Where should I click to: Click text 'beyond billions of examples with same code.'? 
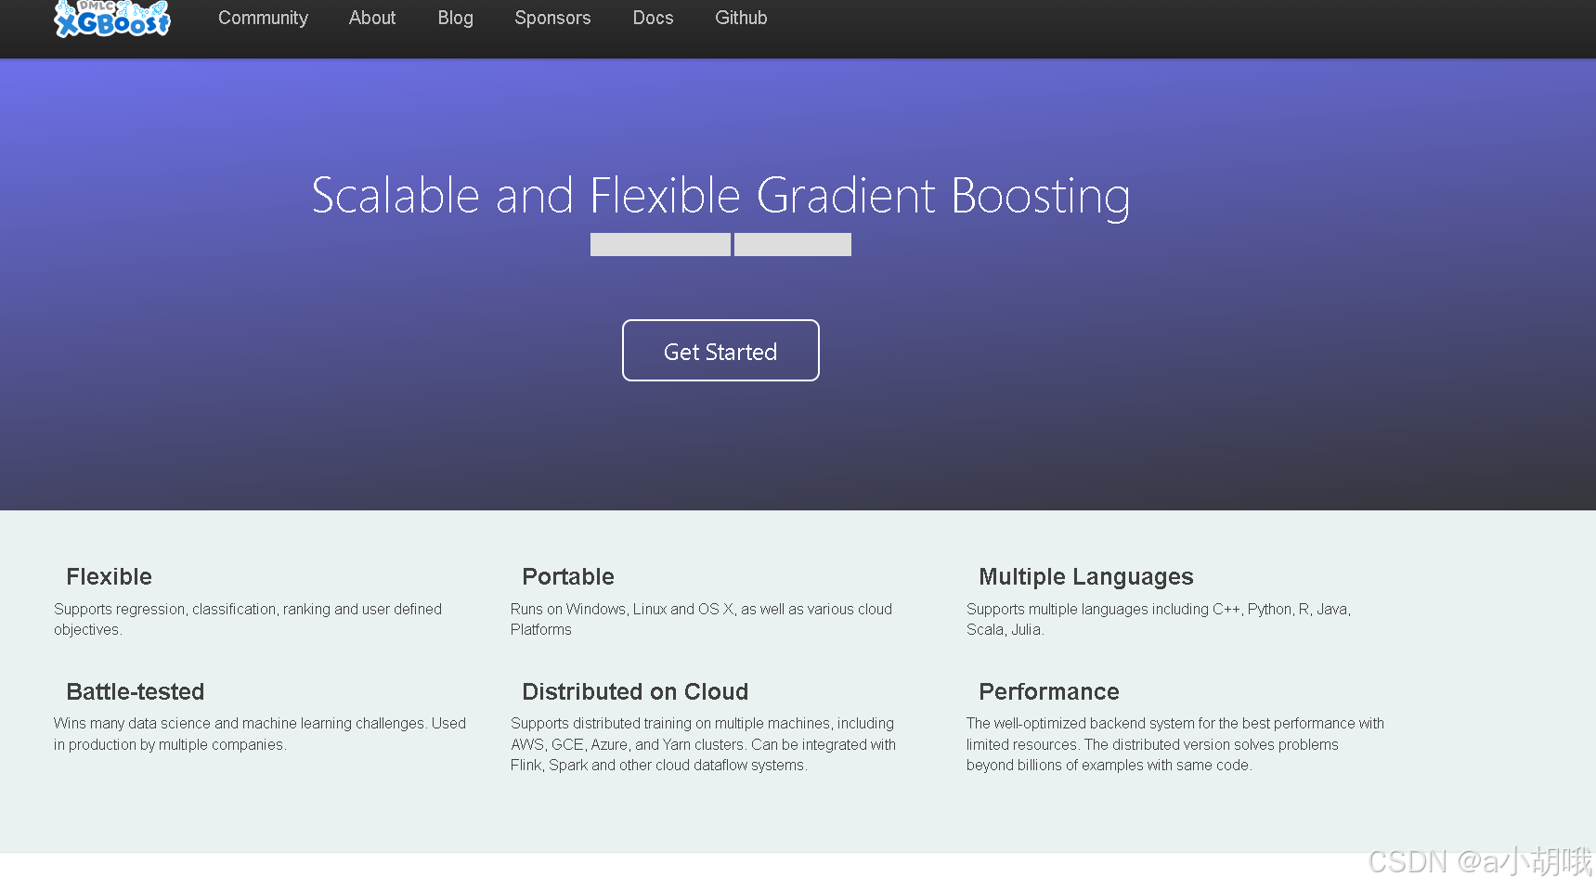(x=1109, y=766)
